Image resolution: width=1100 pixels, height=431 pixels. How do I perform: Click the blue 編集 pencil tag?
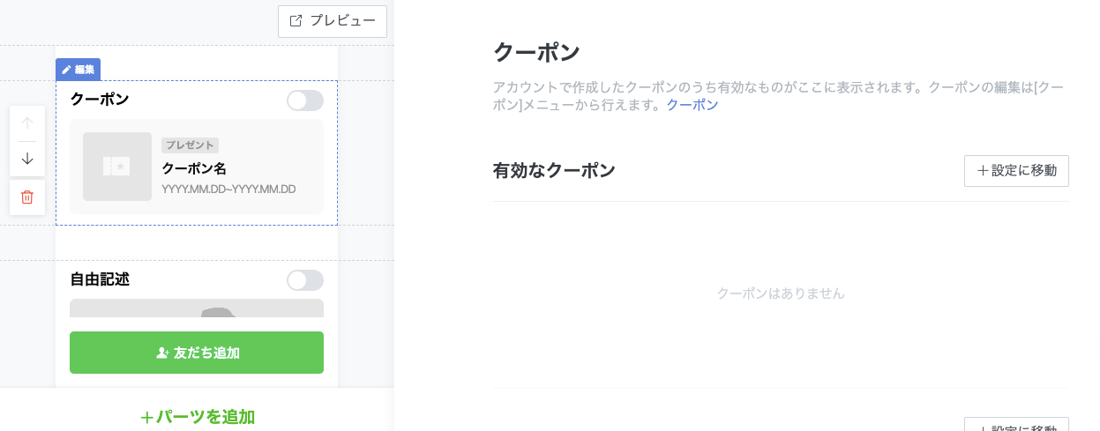tap(79, 70)
